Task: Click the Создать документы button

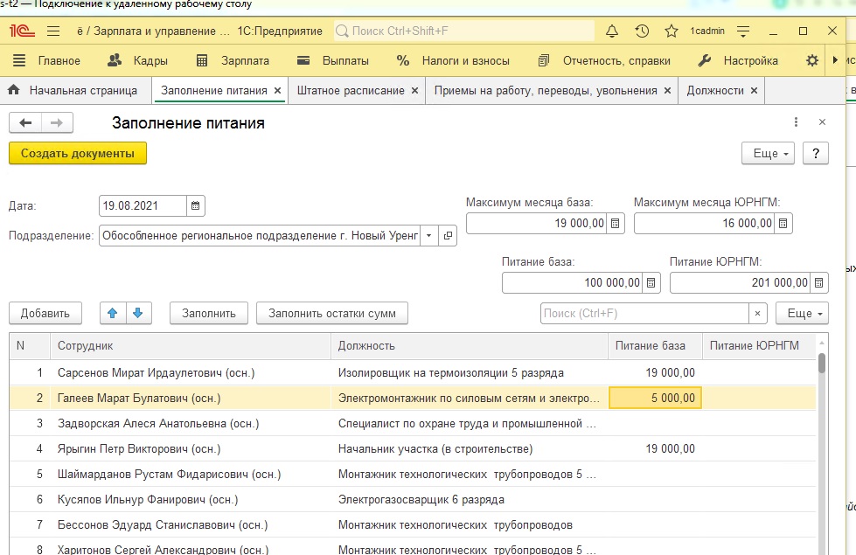Action: coord(78,154)
